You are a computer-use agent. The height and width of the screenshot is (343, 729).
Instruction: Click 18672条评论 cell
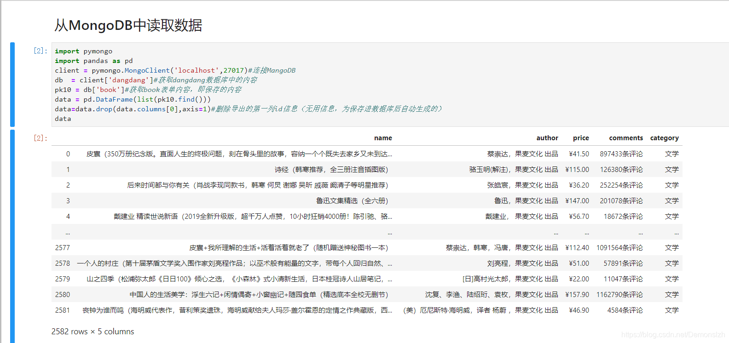(623, 217)
